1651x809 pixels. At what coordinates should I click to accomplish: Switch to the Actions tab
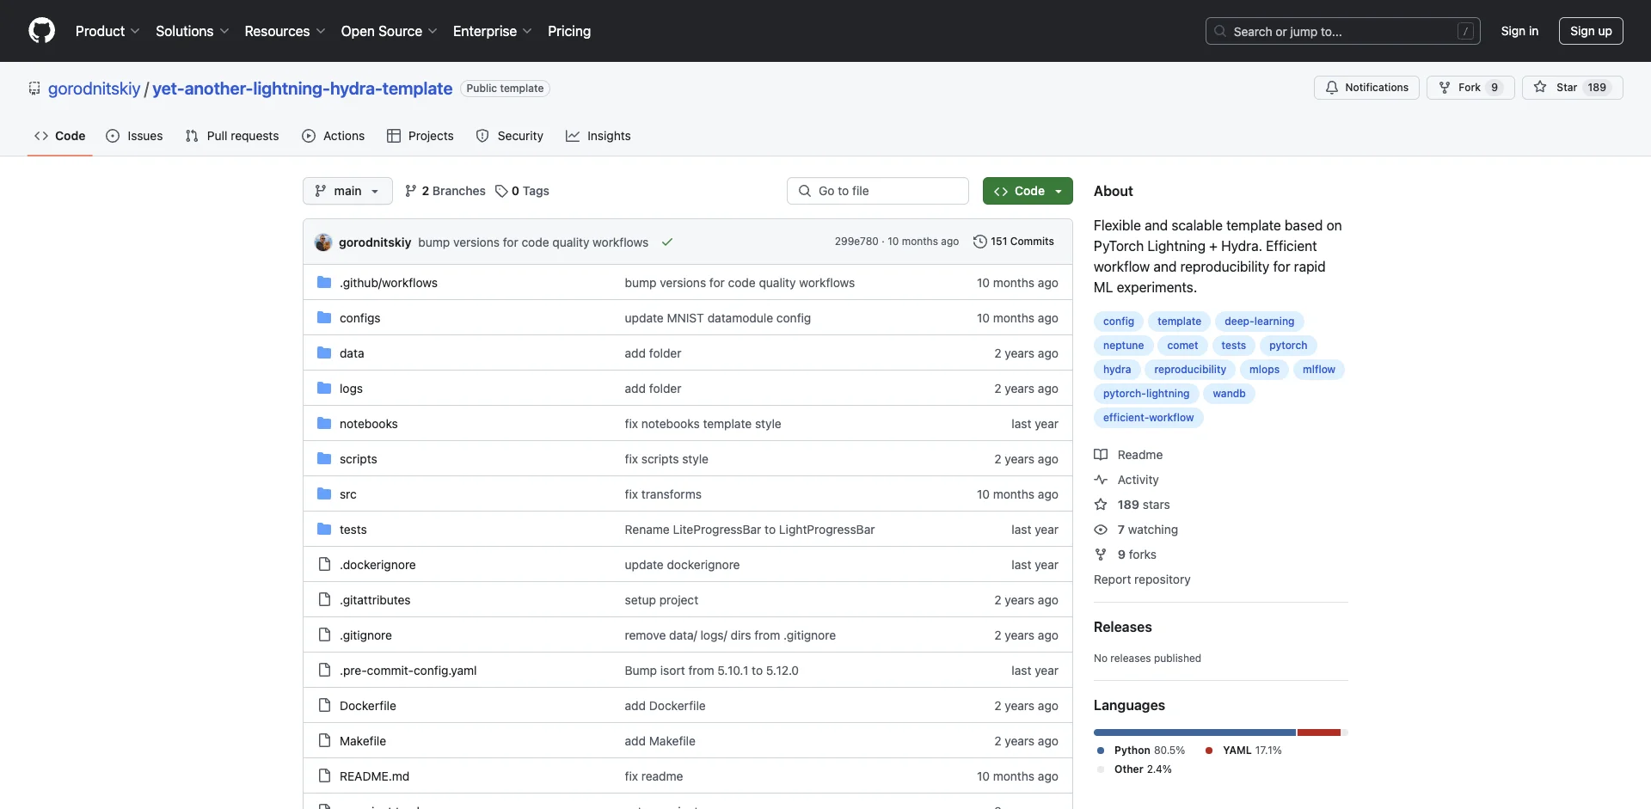click(334, 136)
